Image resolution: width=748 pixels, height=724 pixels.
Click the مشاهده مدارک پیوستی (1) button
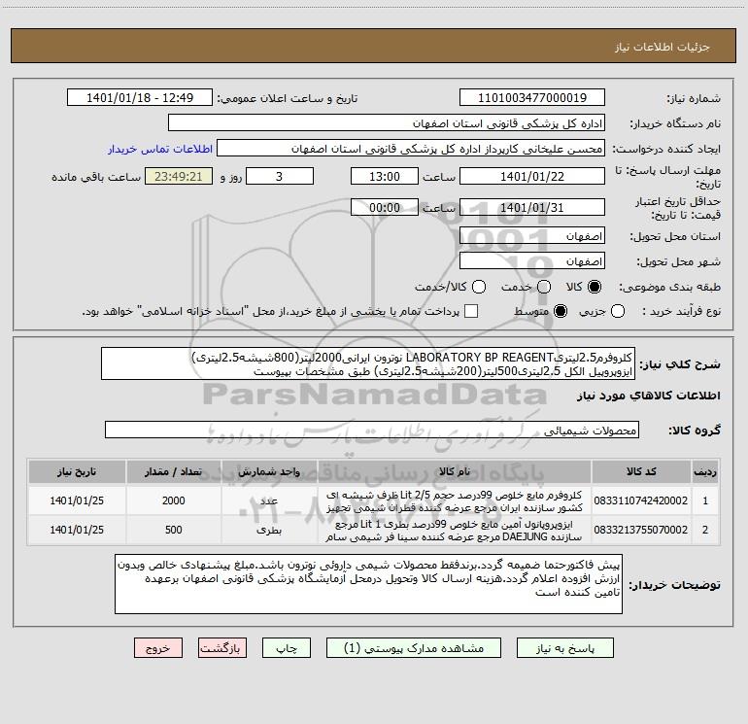point(414,648)
